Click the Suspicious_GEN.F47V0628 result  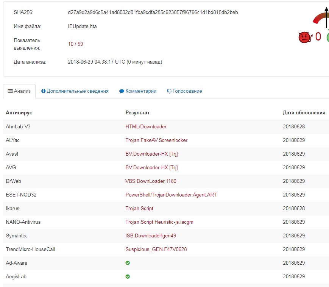(156, 249)
